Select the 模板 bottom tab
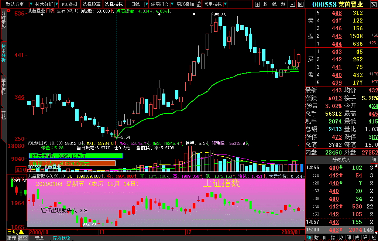378x241 pixels. [x=23, y=238]
